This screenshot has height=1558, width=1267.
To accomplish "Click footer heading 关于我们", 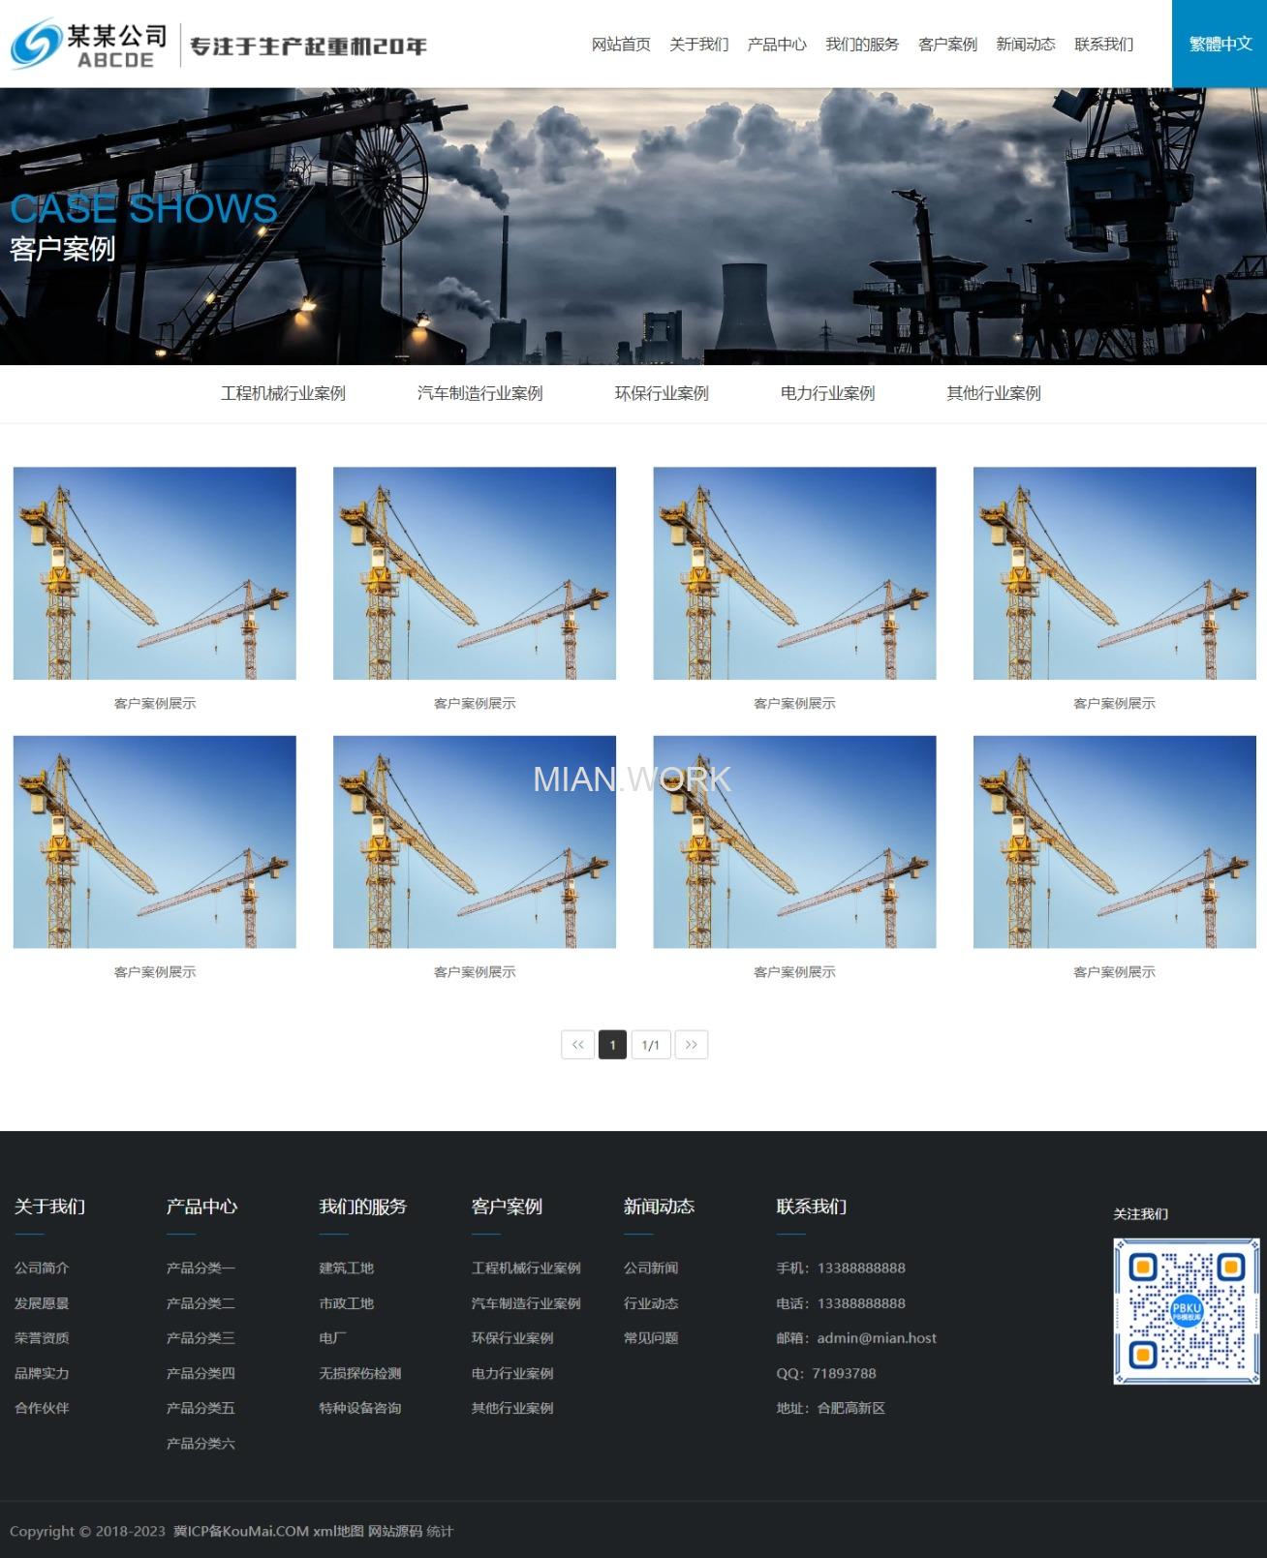I will [x=49, y=1207].
